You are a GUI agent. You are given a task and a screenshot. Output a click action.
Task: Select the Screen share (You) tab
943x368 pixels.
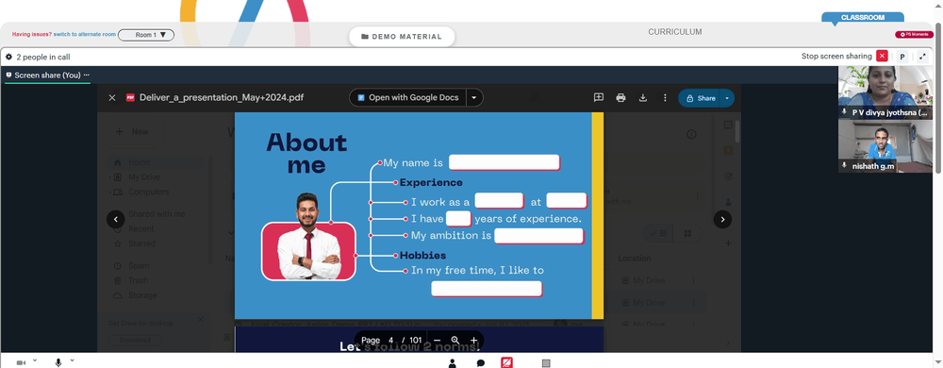point(47,75)
